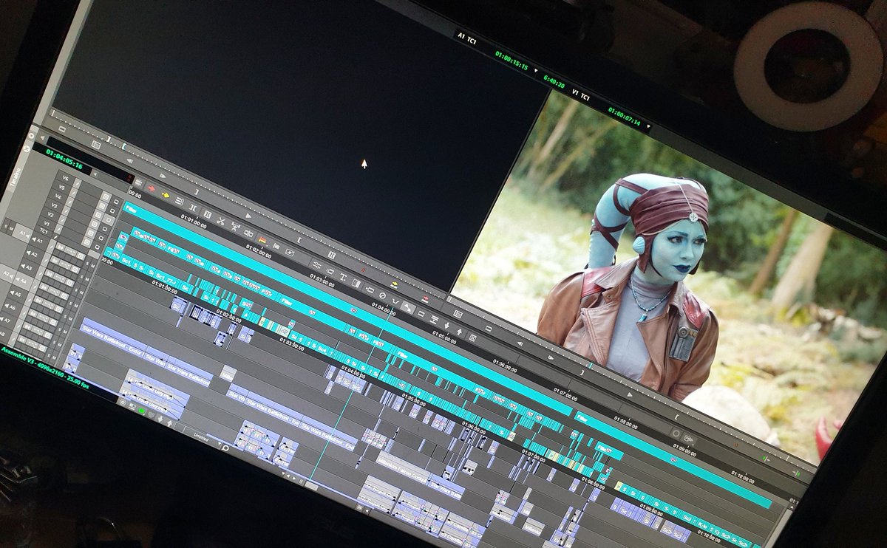Image resolution: width=887 pixels, height=548 pixels.
Task: Click the down arrow icon in timeline toolbar
Action: coord(446,326)
